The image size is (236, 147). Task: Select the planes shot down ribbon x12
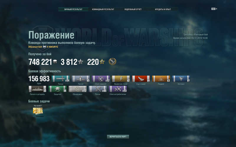tap(101, 79)
